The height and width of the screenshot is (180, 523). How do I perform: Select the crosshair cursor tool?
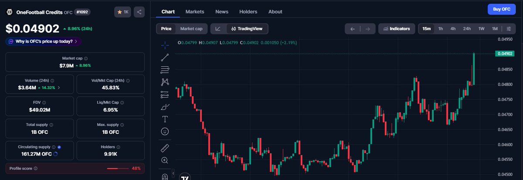(165, 44)
